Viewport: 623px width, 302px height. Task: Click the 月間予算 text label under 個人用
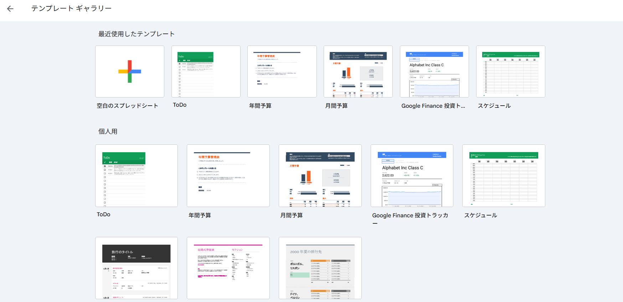[292, 216]
